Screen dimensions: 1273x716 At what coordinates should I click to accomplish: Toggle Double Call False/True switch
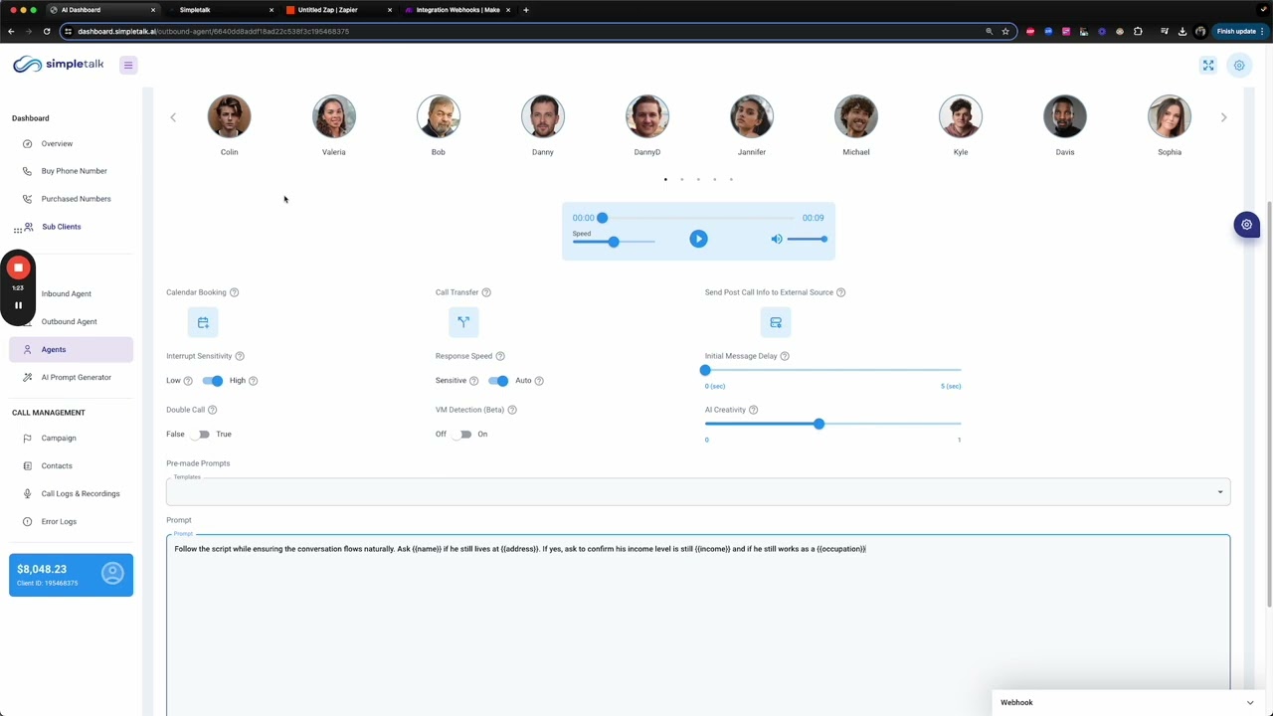(x=202, y=435)
